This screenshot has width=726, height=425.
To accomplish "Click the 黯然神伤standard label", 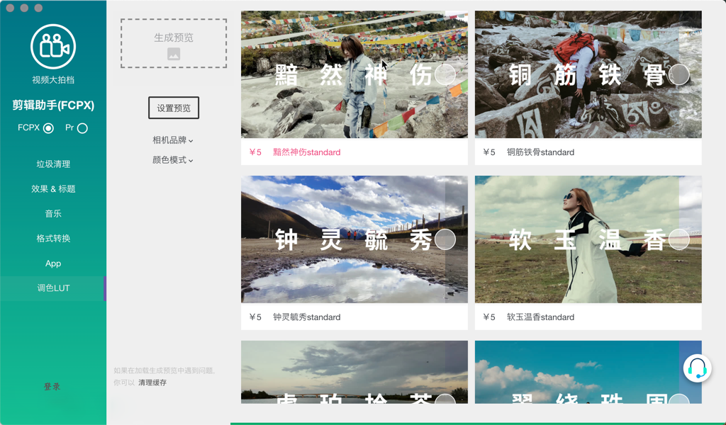I will pyautogui.click(x=306, y=152).
